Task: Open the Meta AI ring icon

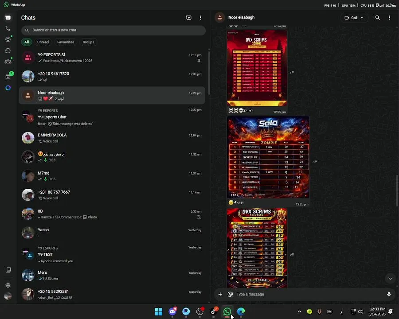Action: (x=8, y=88)
